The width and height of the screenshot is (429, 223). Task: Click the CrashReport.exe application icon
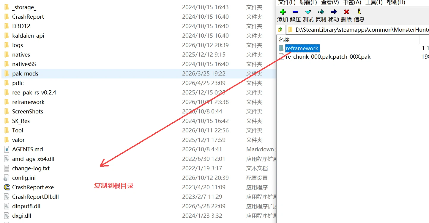(7, 187)
